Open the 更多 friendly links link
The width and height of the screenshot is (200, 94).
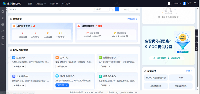coord(189,71)
